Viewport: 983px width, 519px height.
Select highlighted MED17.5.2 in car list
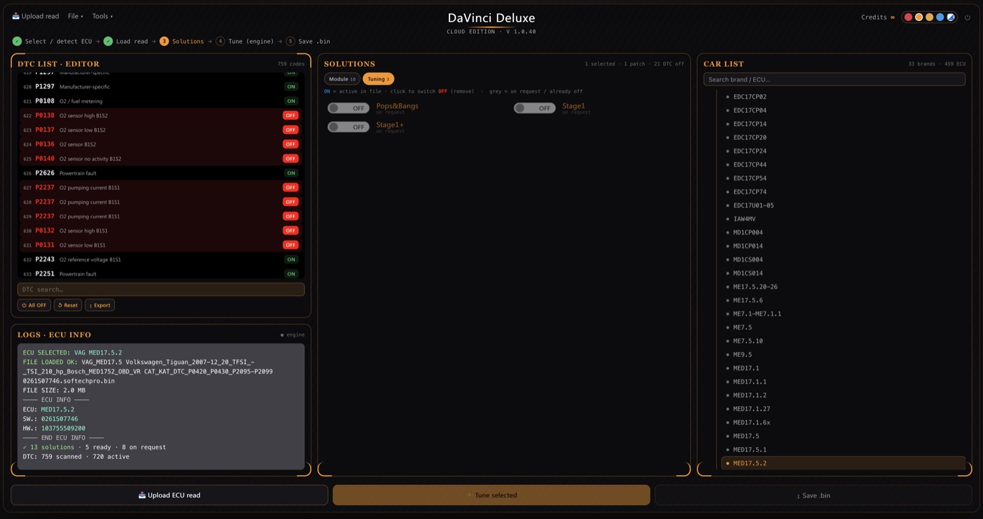[x=843, y=463]
